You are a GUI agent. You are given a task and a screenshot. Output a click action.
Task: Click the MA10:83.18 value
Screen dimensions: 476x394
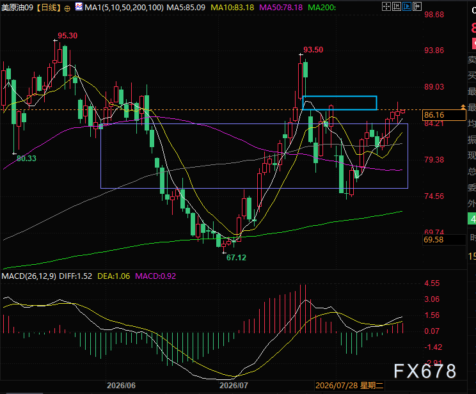point(232,8)
